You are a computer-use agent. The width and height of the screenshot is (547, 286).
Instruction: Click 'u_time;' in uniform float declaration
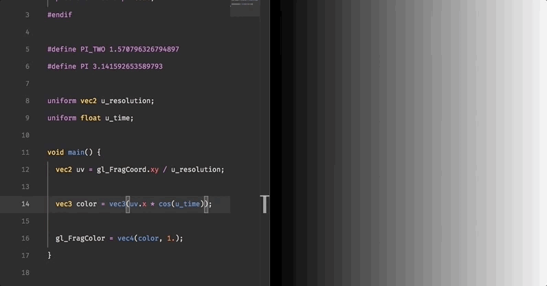[x=120, y=118]
